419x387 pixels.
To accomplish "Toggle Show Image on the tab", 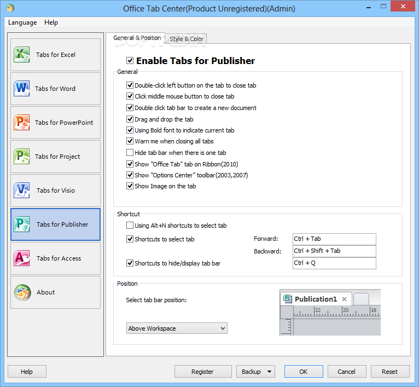I will pyautogui.click(x=130, y=186).
